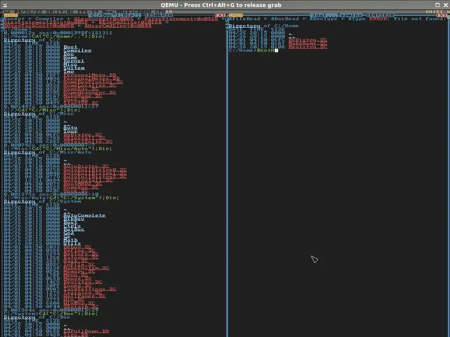Open MakeHome.ZC in right window C:/Home listing

click(x=308, y=43)
